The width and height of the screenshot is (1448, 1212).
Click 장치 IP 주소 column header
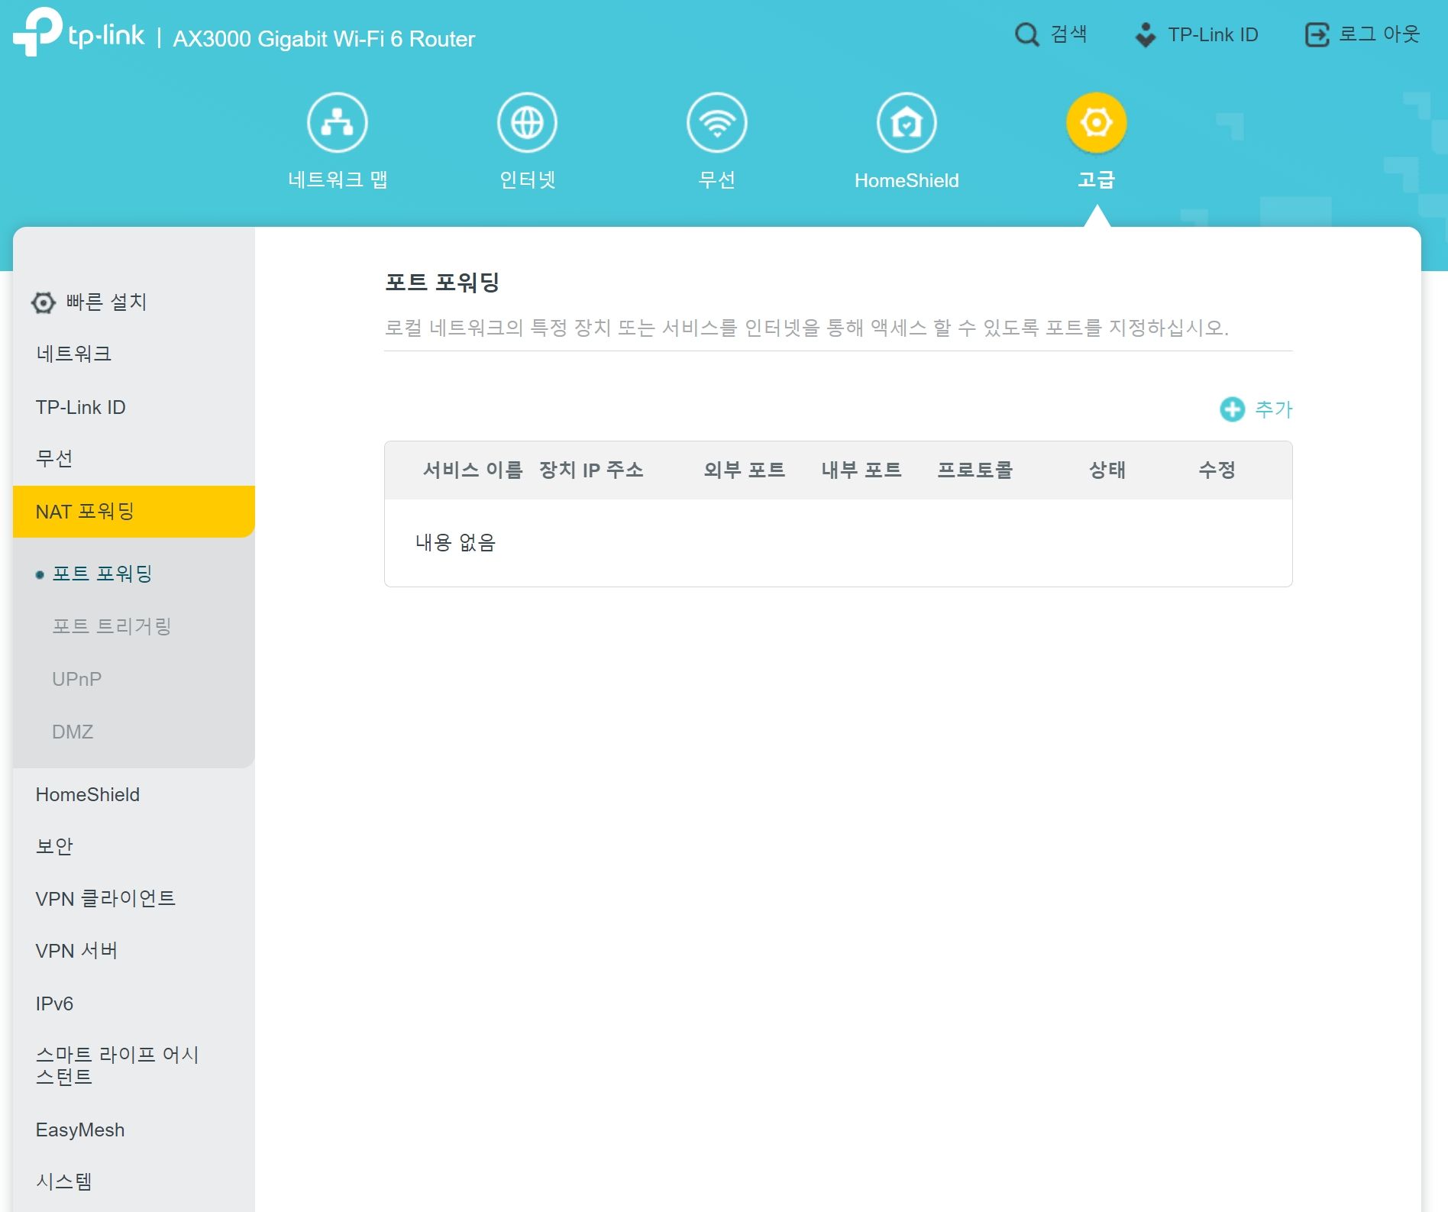pos(591,470)
